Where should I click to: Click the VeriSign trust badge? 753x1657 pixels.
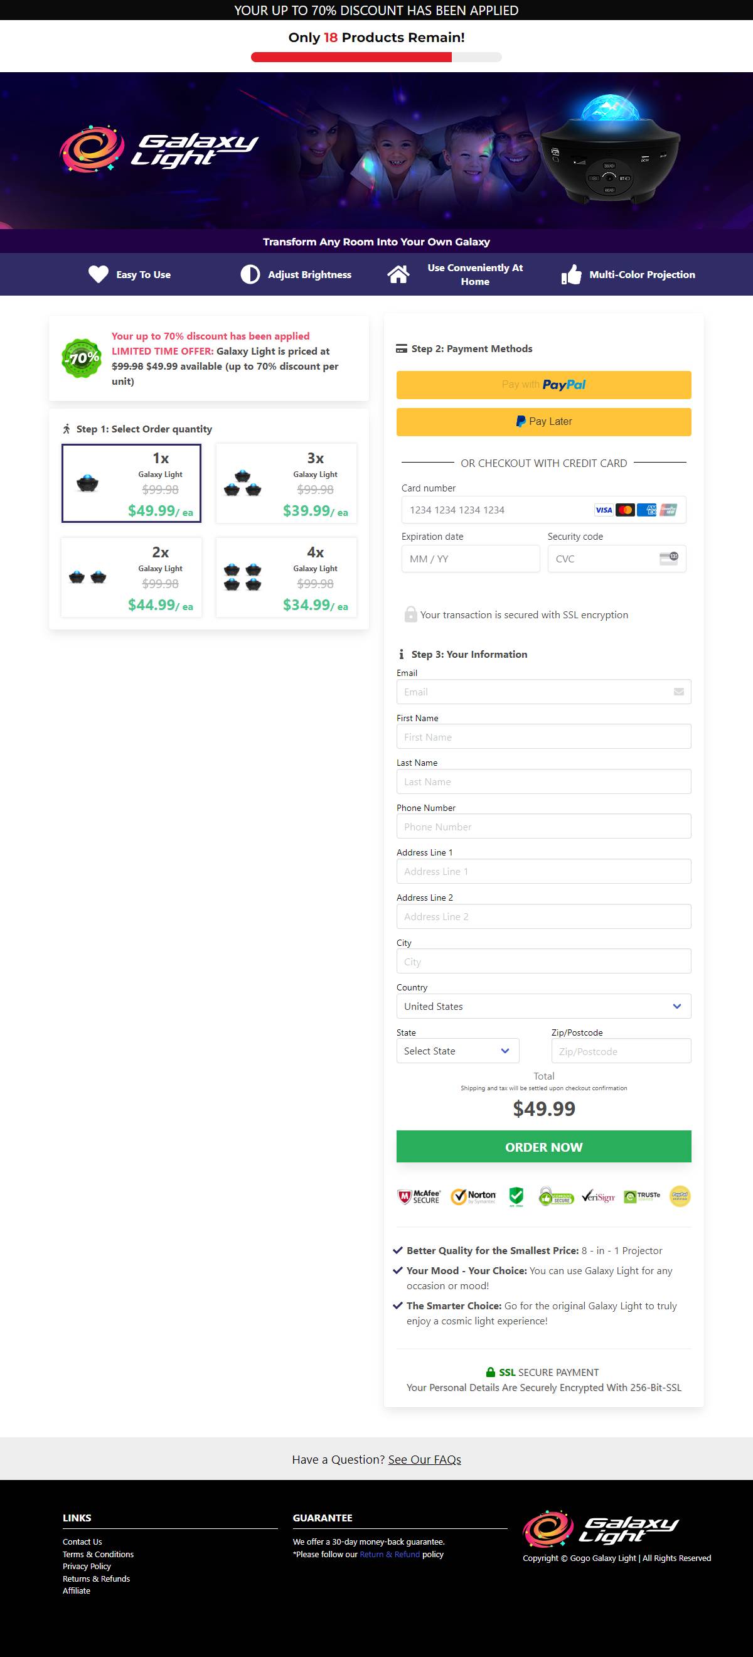point(599,1196)
